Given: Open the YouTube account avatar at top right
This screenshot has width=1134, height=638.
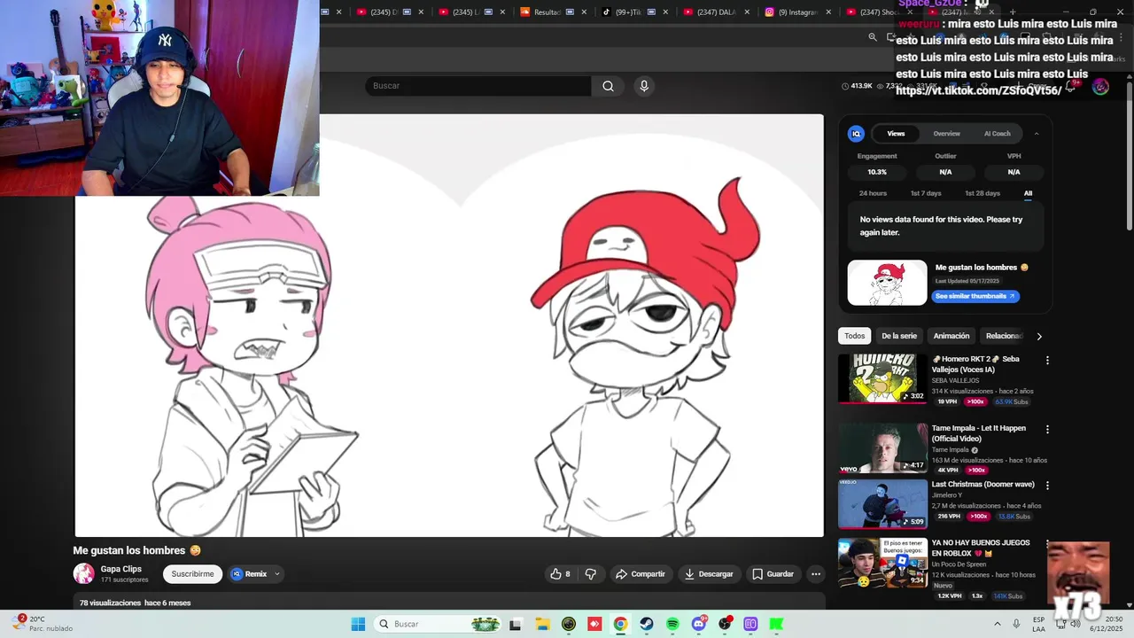Looking at the screenshot, I should coord(1100,86).
